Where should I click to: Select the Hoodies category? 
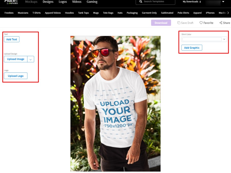pos(69,13)
